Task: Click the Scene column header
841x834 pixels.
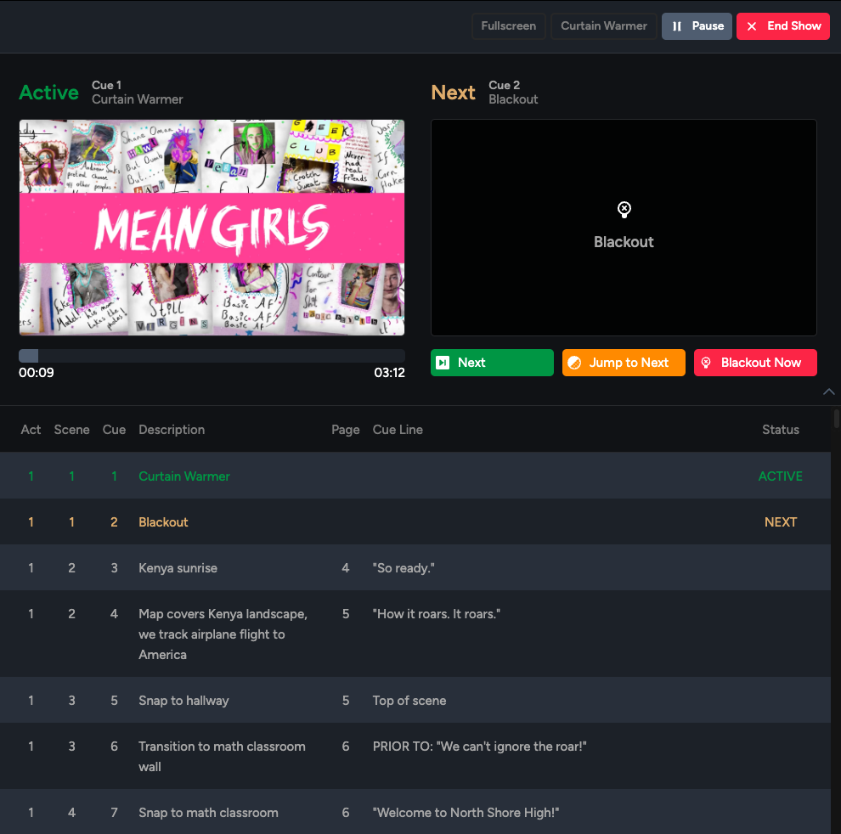Action: click(x=71, y=430)
